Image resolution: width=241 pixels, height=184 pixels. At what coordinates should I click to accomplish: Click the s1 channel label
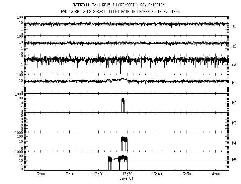coord(234,26)
